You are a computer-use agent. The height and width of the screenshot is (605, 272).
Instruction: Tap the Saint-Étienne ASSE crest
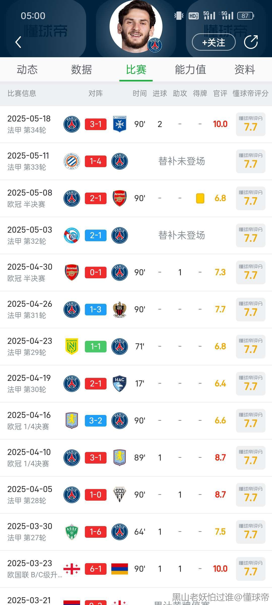click(72, 532)
